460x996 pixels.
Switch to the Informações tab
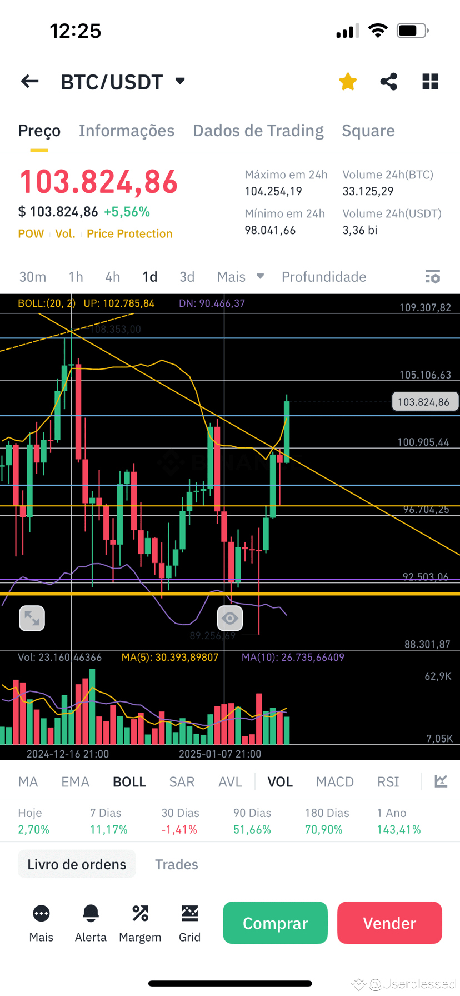click(x=127, y=131)
